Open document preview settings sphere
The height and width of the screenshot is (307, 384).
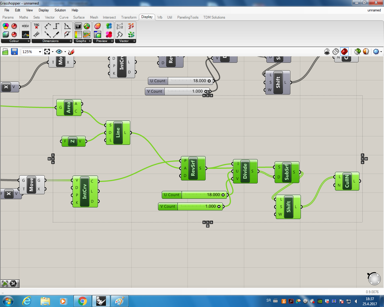366,52
